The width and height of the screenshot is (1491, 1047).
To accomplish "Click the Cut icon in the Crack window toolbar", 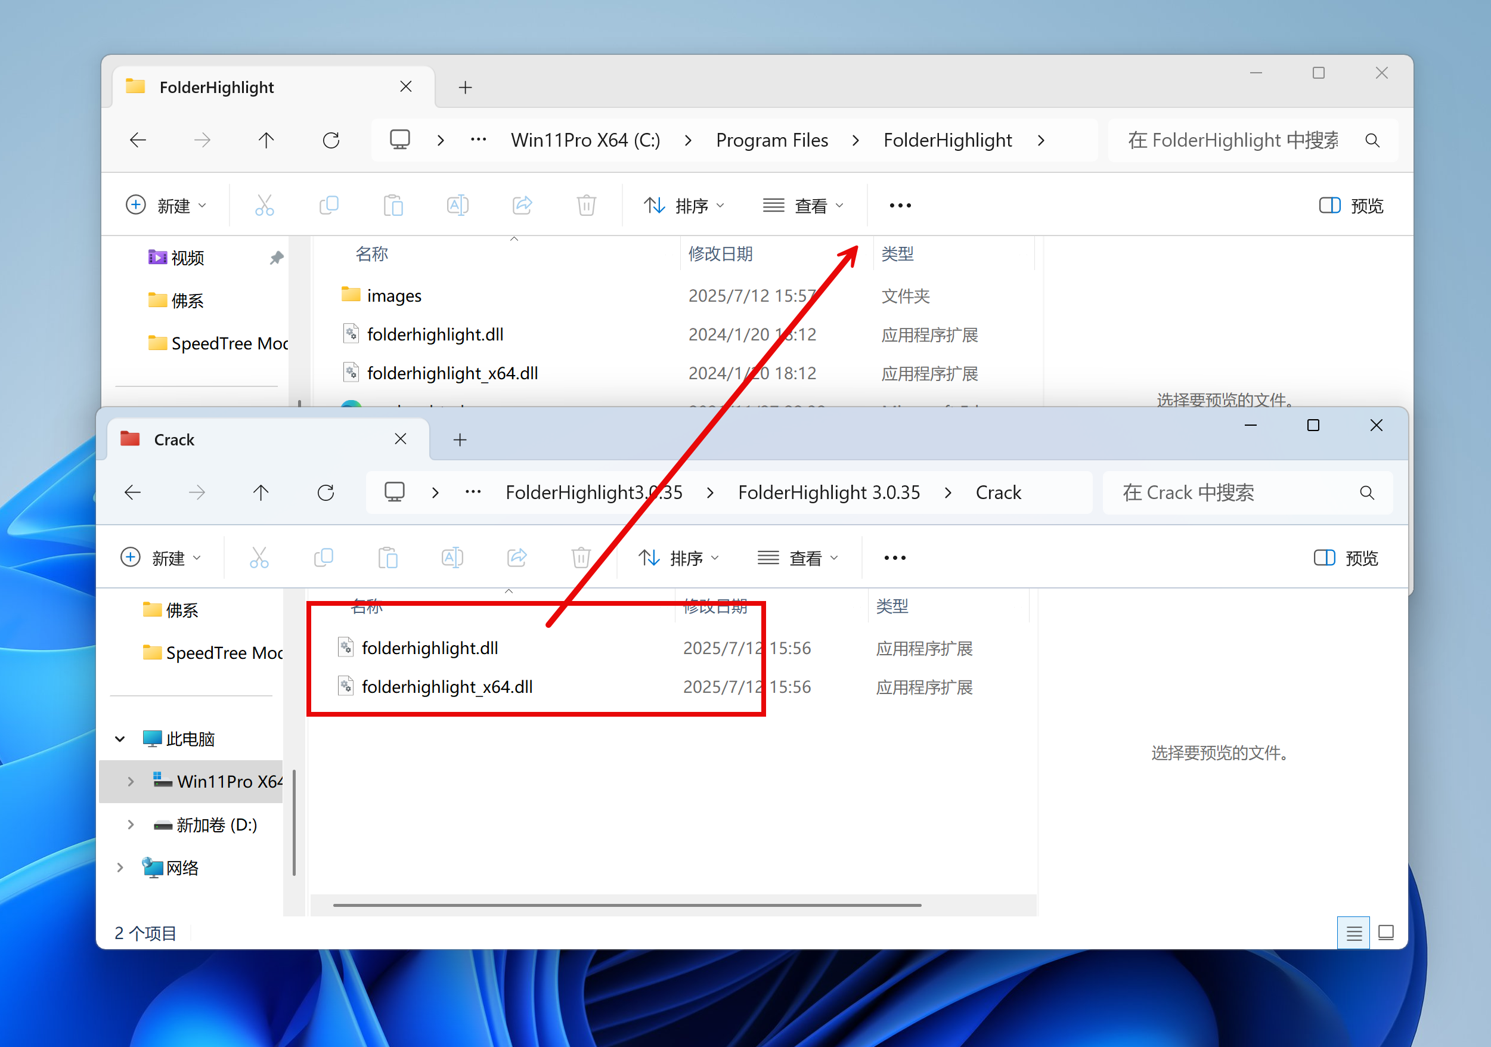I will point(259,558).
